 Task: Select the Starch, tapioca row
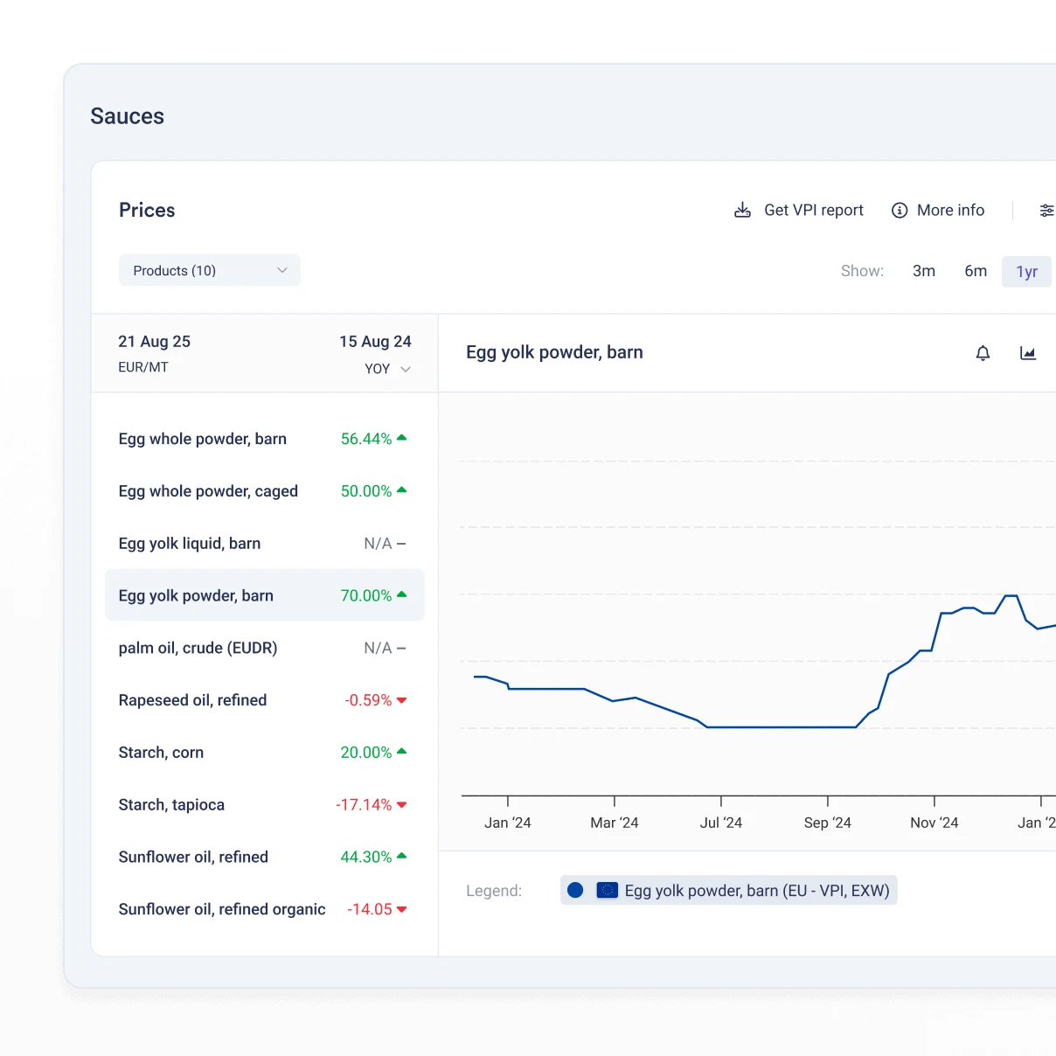(x=265, y=805)
